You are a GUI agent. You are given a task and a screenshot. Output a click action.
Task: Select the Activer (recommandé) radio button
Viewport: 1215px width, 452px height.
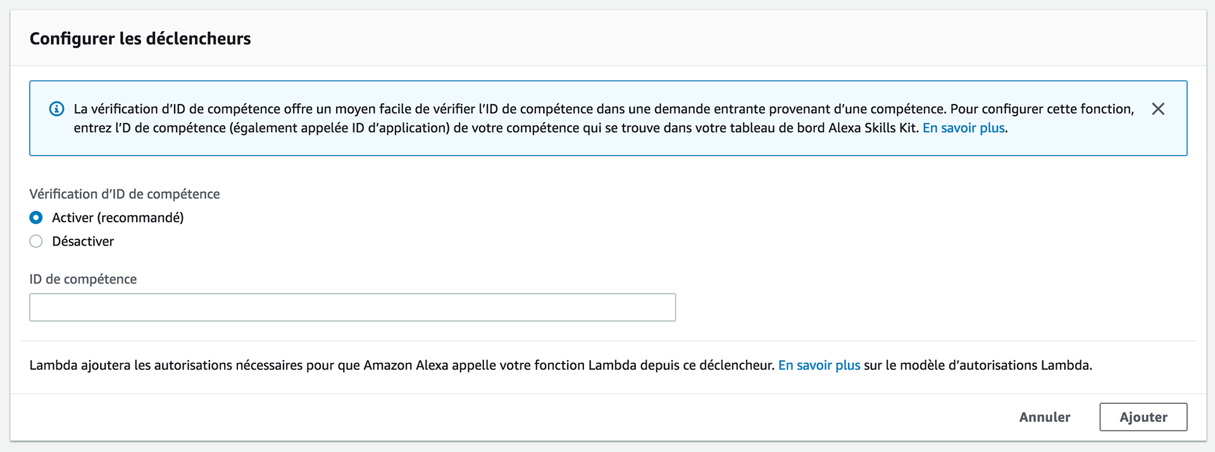pos(36,218)
